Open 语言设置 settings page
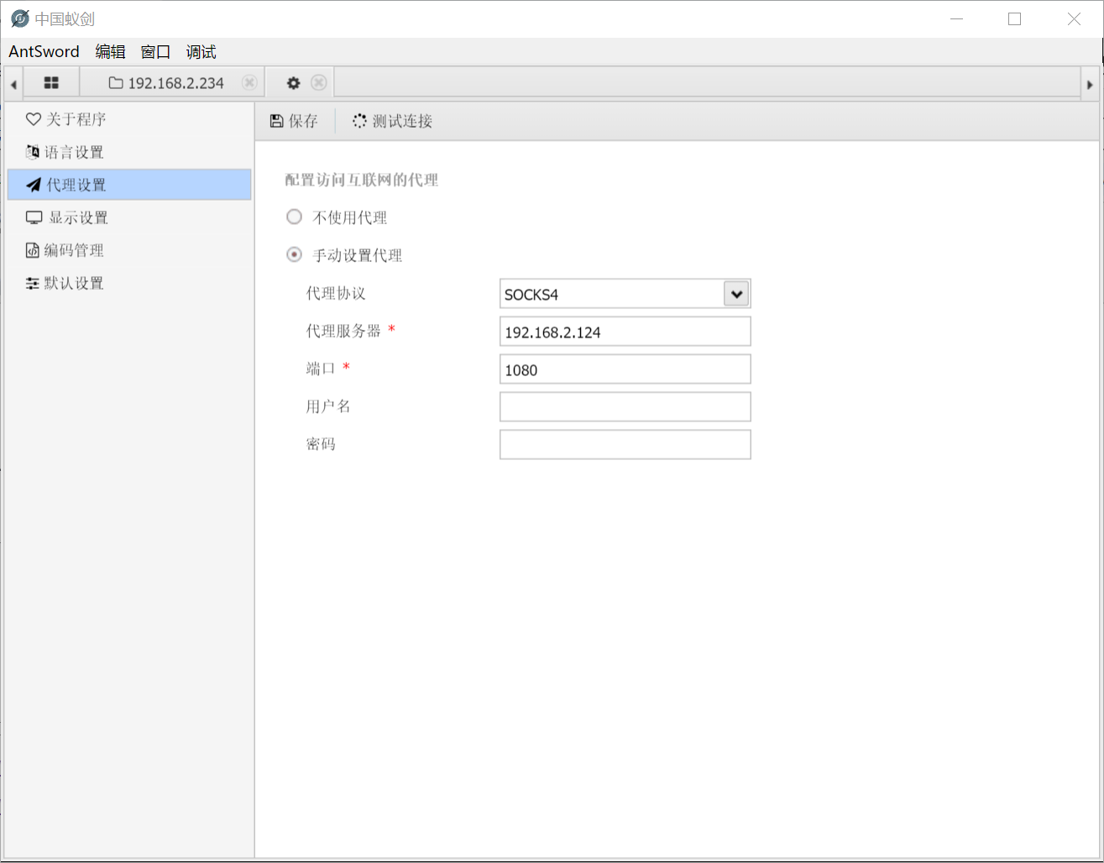The width and height of the screenshot is (1104, 863). (129, 152)
